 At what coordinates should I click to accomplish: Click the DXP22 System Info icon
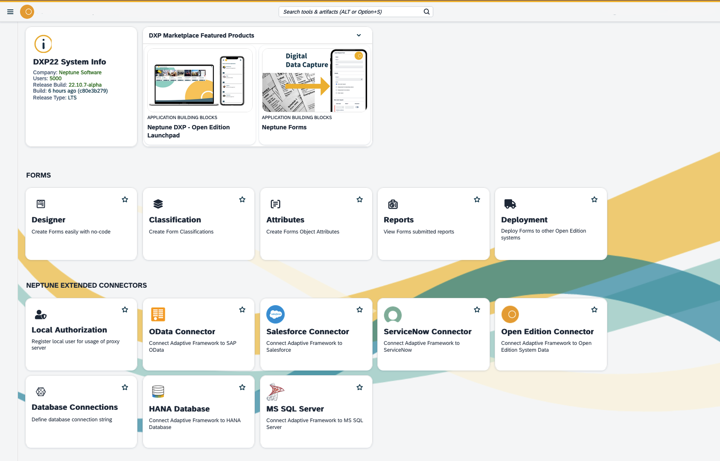click(x=43, y=44)
